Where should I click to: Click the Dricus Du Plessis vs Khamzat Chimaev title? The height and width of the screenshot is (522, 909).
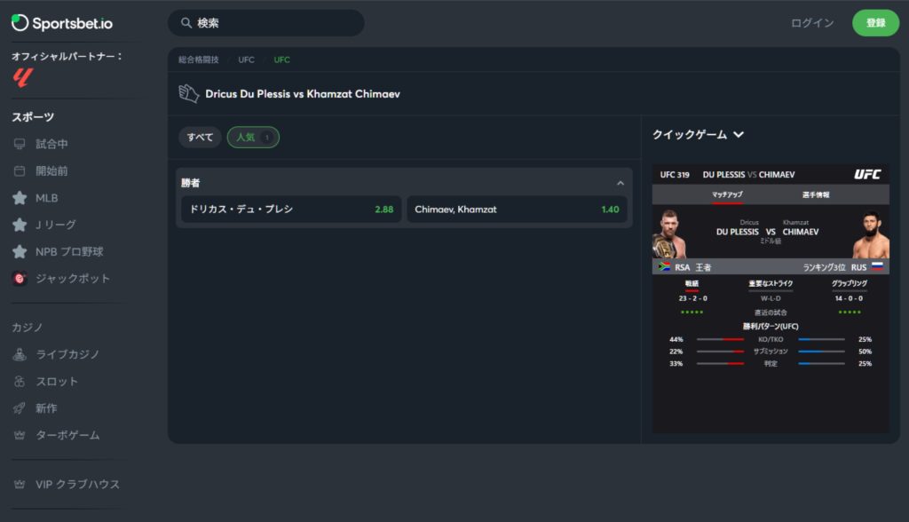pyautogui.click(x=303, y=94)
